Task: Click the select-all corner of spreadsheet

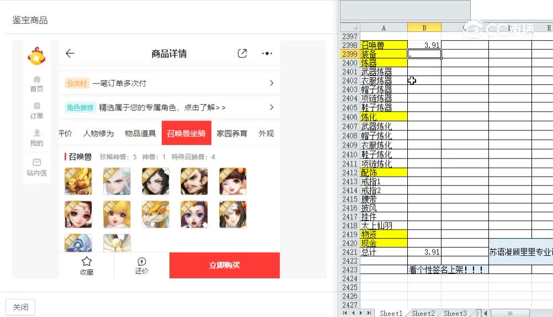Action: (350, 28)
